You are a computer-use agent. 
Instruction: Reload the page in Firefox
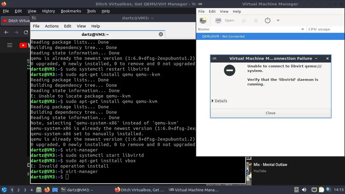click(26, 32)
